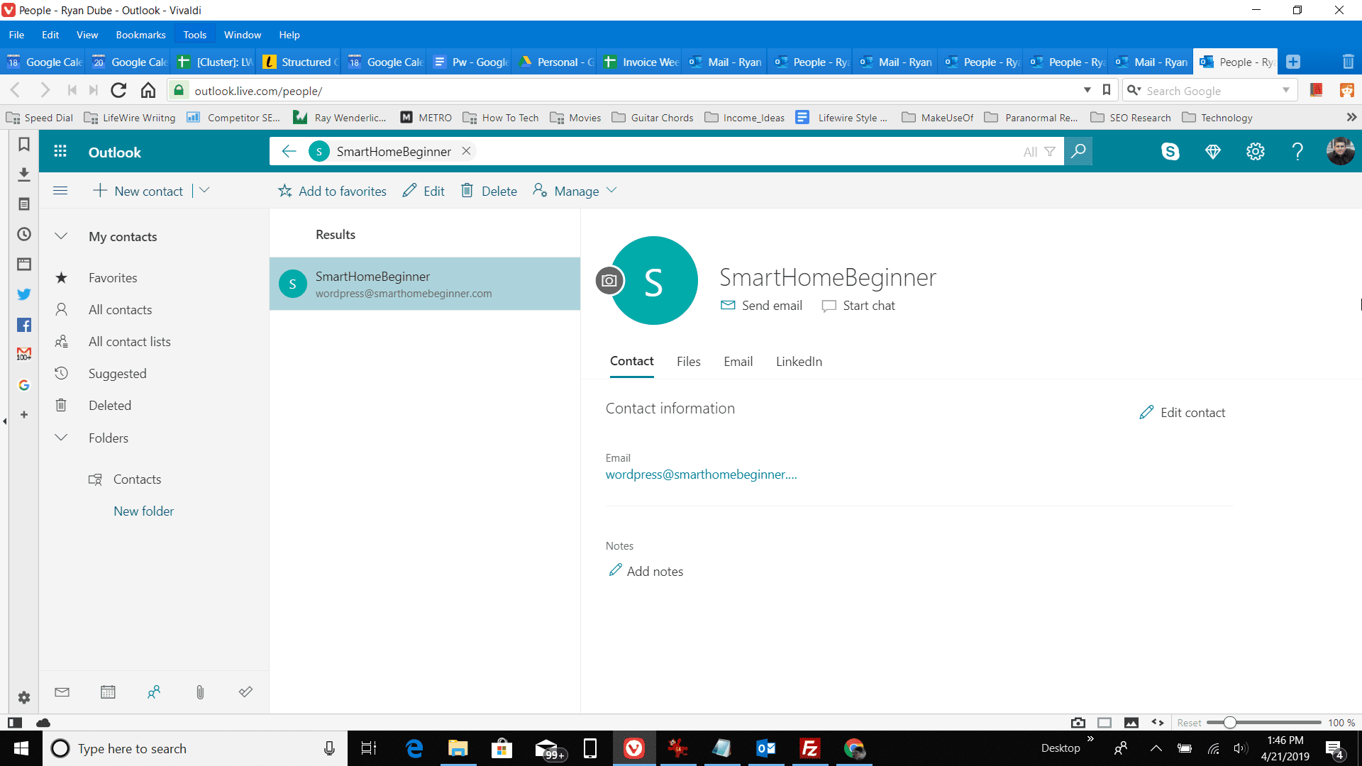Open the address bar history dropdown
Image resolution: width=1362 pixels, height=766 pixels.
(1087, 90)
